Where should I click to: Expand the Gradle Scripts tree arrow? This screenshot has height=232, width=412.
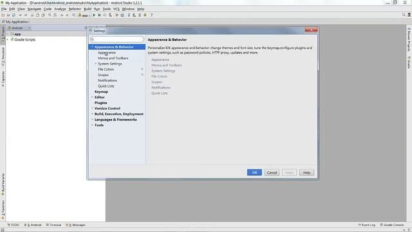(x=8, y=39)
